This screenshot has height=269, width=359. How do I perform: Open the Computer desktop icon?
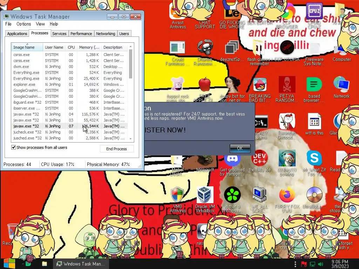pyautogui.click(x=341, y=53)
